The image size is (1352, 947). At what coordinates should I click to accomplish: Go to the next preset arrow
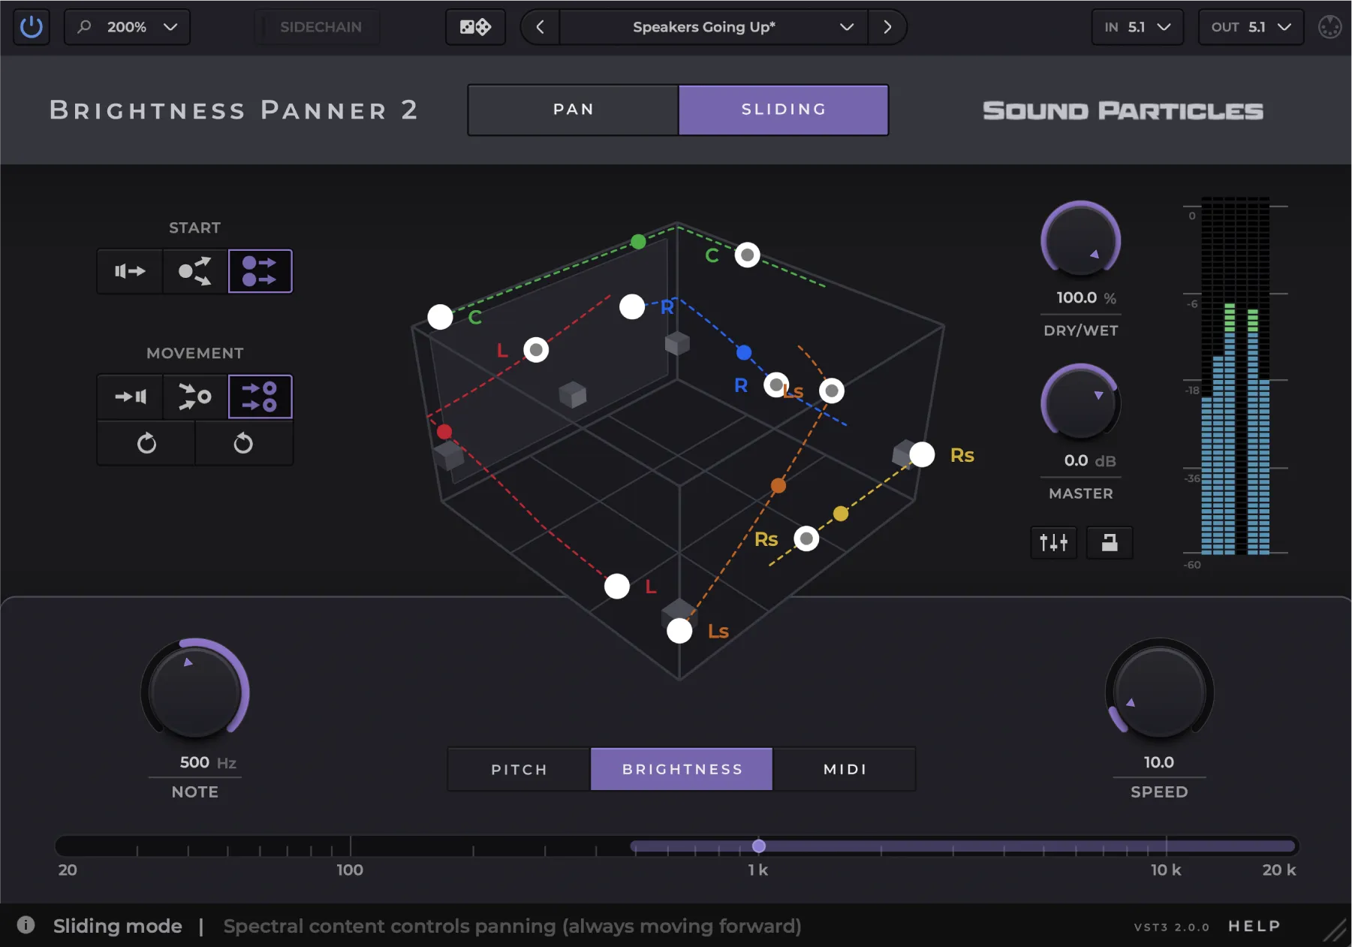(887, 27)
